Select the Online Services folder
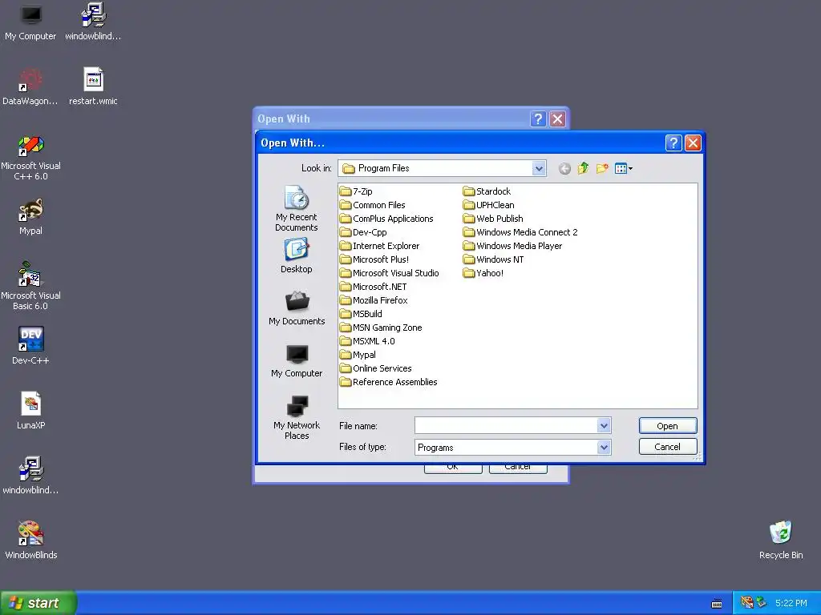821x615 pixels. click(x=376, y=368)
